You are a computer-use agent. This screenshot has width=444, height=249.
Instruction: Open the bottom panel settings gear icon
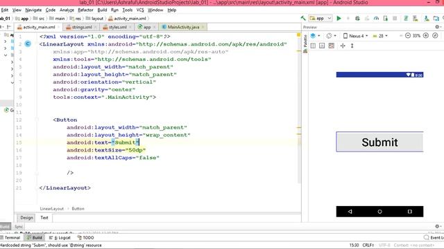[x=438, y=226]
